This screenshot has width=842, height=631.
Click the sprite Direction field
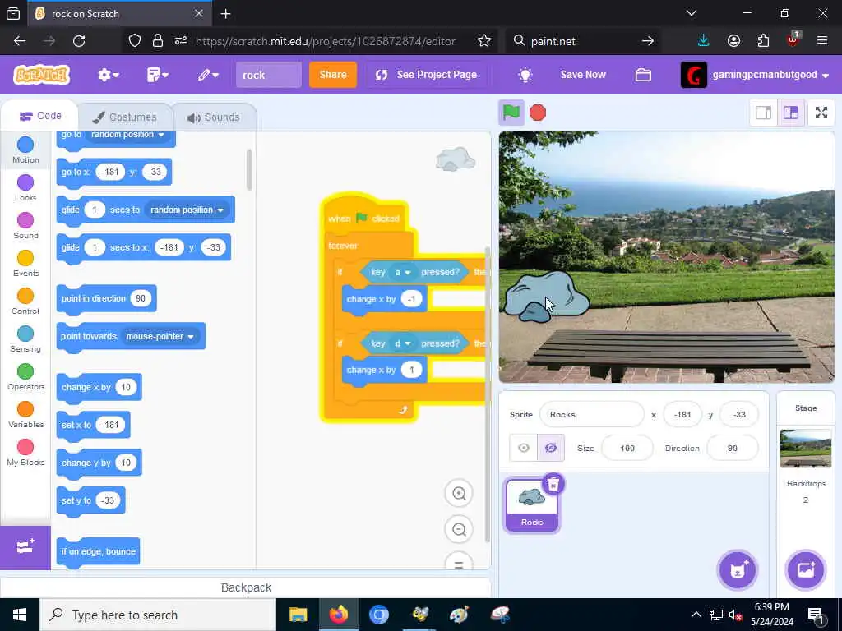(733, 448)
